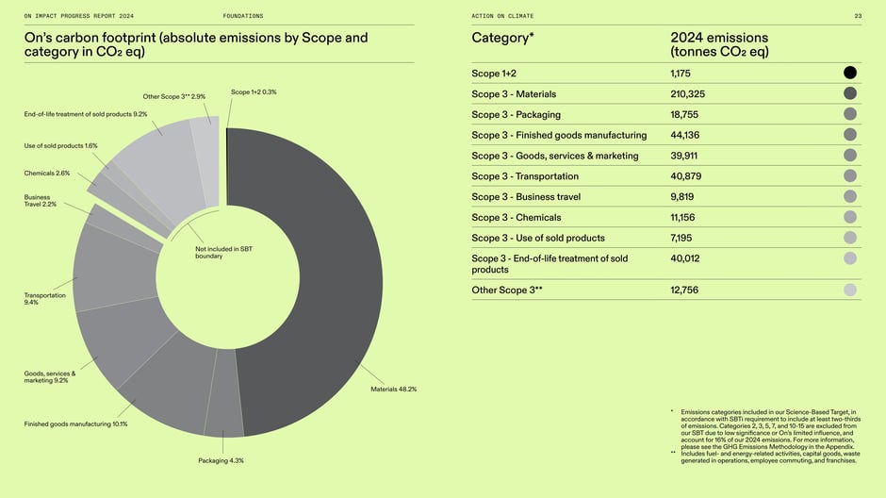
Task: Click the page number 23
Action: [x=858, y=16]
